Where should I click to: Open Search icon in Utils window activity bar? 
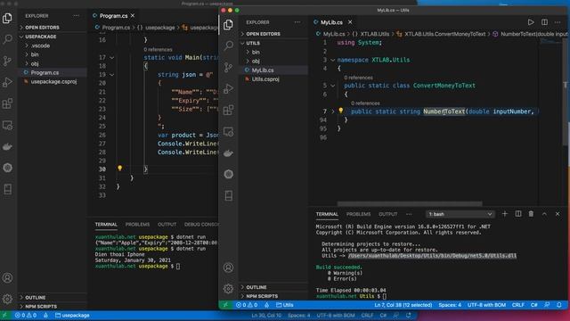228,45
